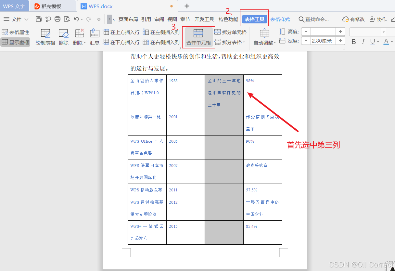Switch to 章节 ribbon tab
The height and width of the screenshot is (271, 395).
pos(185,19)
